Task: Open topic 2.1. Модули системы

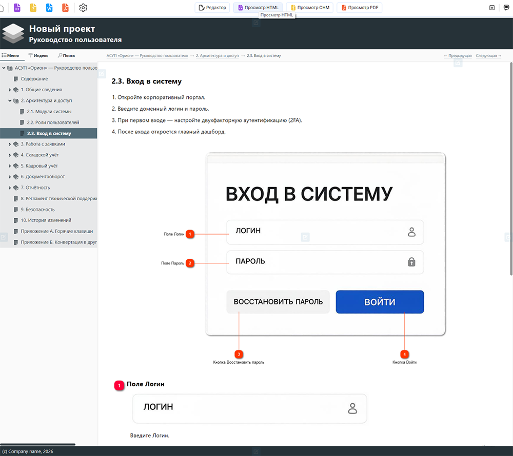Action: 48,111
